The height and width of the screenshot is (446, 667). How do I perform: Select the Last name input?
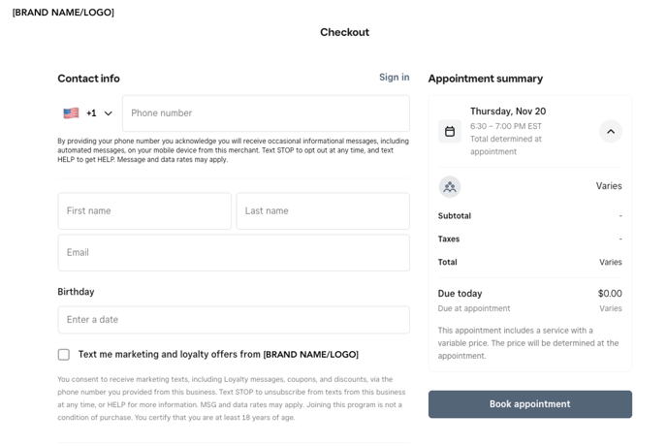322,211
